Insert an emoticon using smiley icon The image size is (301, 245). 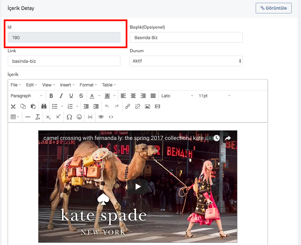(79, 117)
